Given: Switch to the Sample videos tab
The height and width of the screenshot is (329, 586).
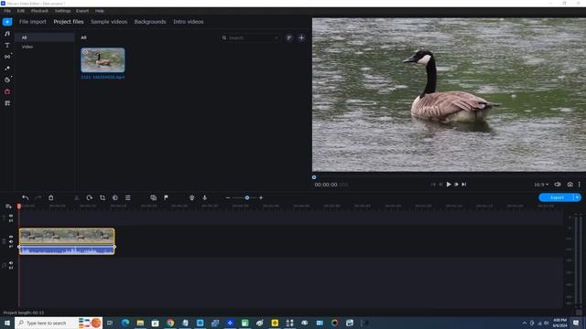Looking at the screenshot, I should point(109,22).
